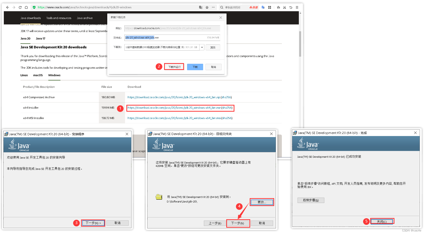Click 取消 in setup wizard welcome window
The height and width of the screenshot is (234, 425).
pyautogui.click(x=117, y=223)
